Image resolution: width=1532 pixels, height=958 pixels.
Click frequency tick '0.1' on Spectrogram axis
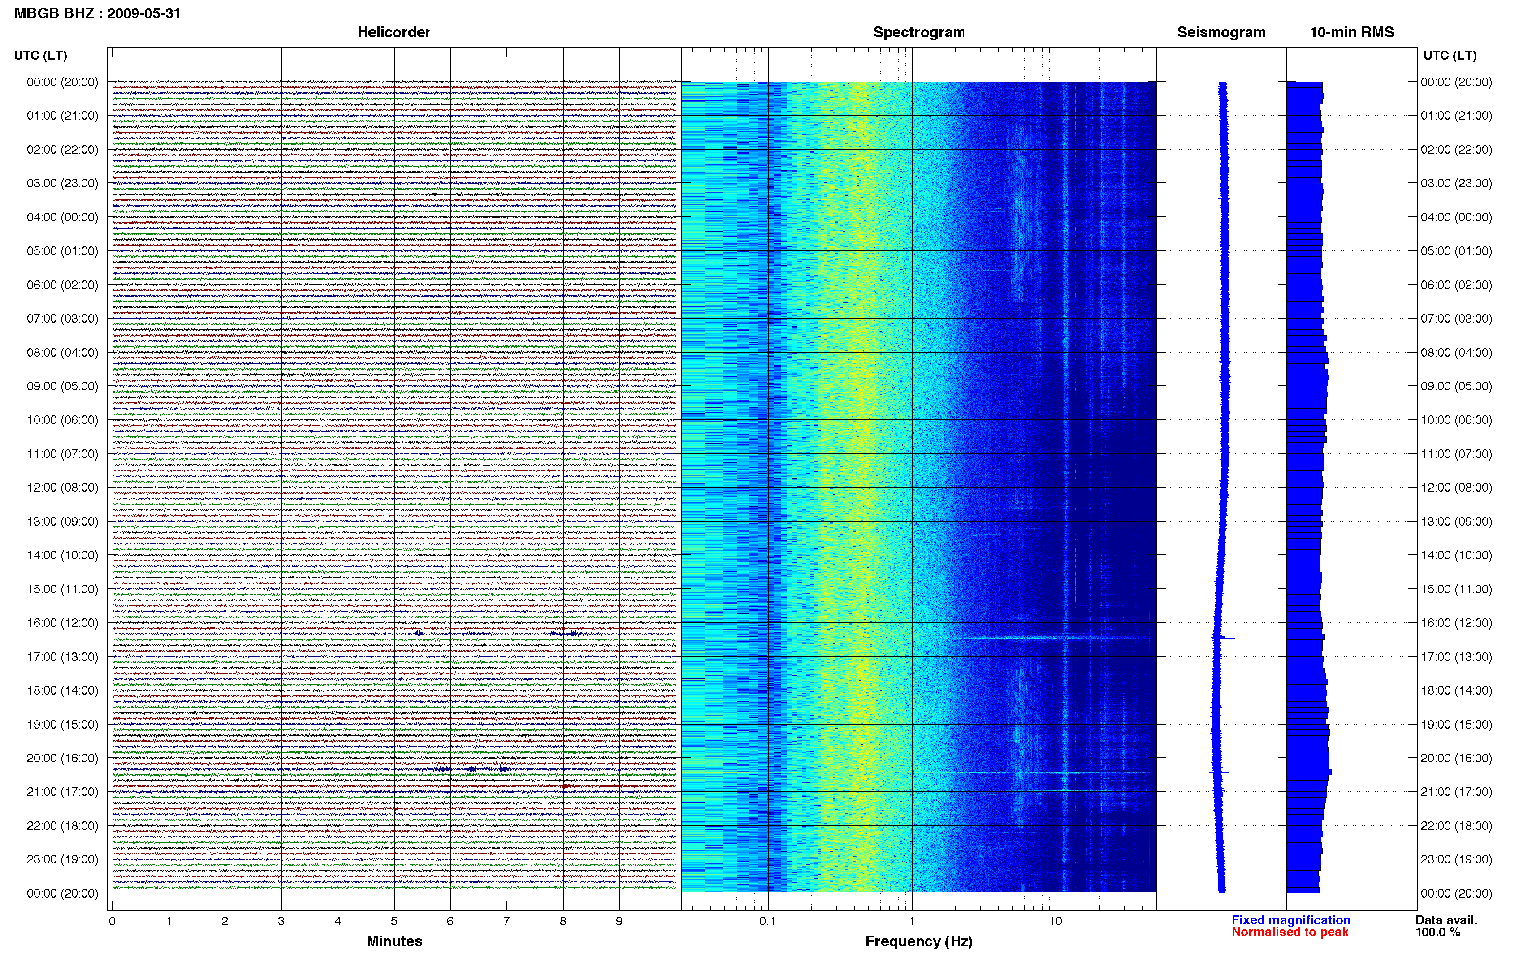(x=767, y=921)
